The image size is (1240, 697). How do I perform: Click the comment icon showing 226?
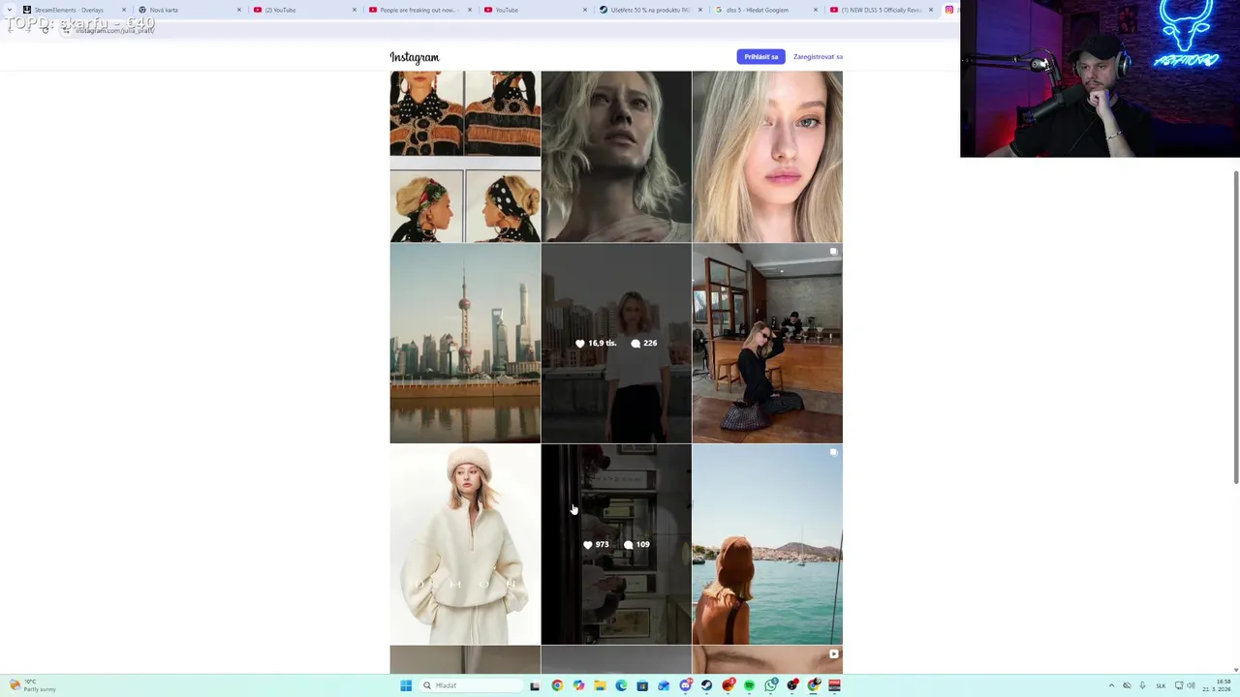[x=635, y=344]
